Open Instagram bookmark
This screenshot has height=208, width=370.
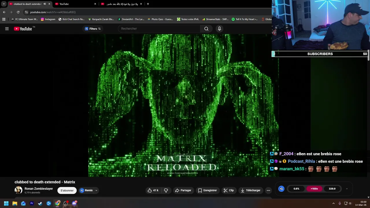click(48, 19)
